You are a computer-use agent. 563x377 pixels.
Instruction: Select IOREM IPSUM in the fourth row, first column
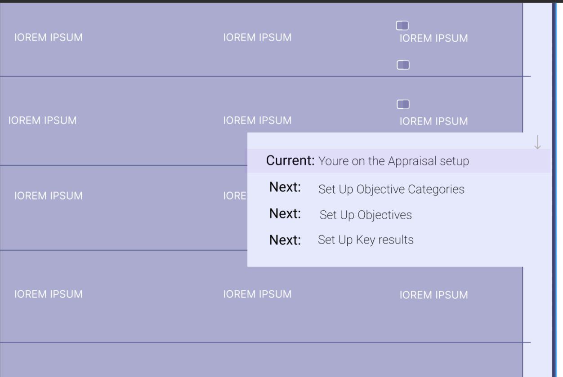(x=49, y=294)
